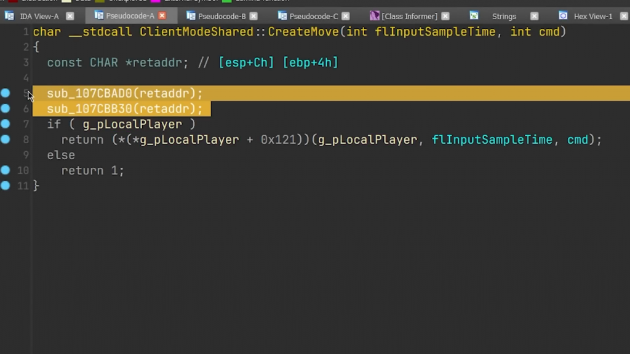
Task: Close the Class Informer tab
Action: [x=445, y=16]
